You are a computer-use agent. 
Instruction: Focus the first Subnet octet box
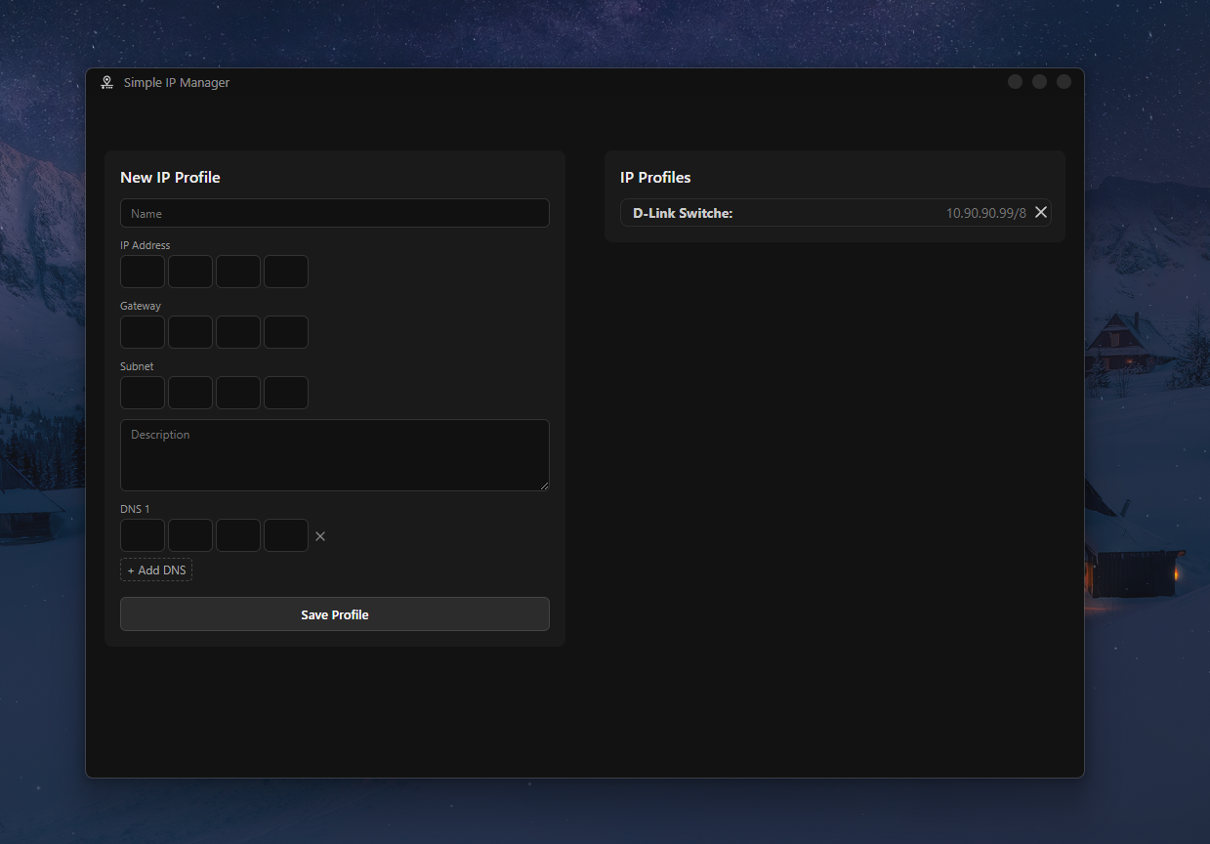(x=143, y=393)
